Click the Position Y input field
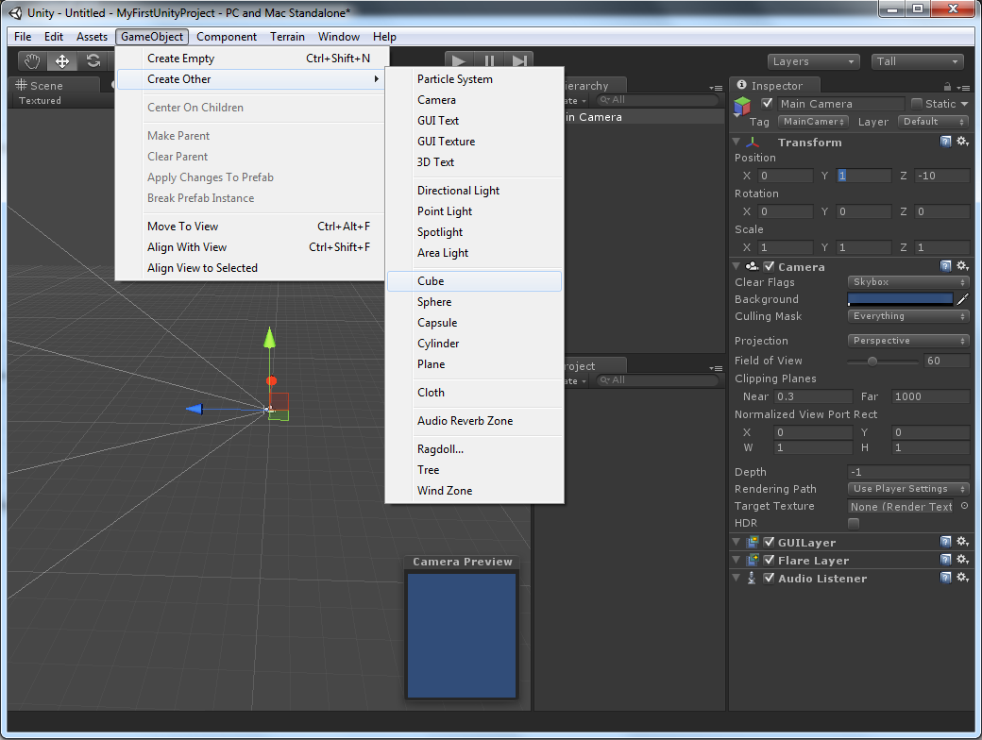This screenshot has height=740, width=982. point(864,176)
